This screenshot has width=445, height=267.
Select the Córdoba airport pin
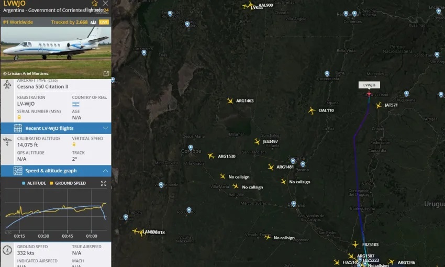tap(191, 148)
